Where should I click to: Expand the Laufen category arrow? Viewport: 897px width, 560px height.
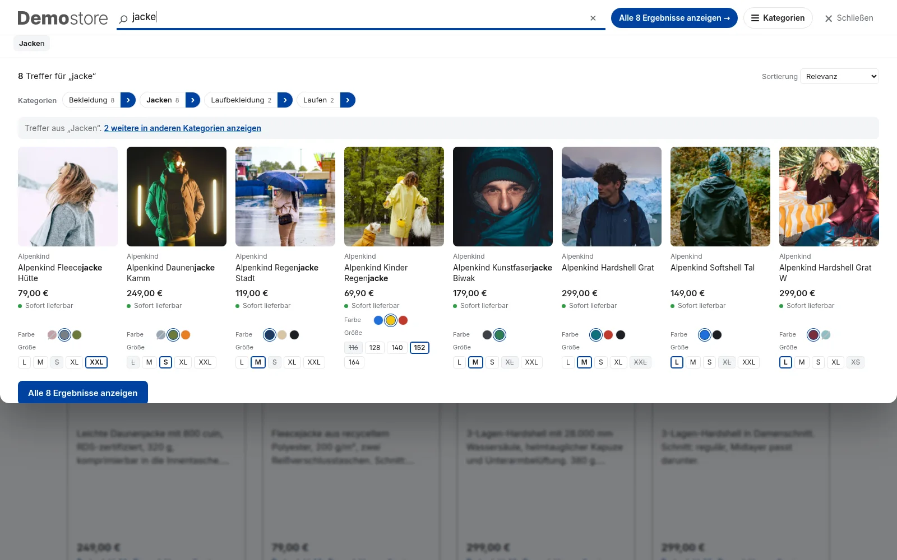click(x=348, y=100)
